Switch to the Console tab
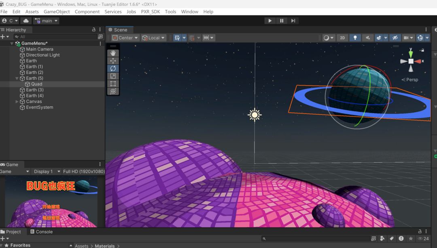This screenshot has width=437, height=248. coord(41,232)
